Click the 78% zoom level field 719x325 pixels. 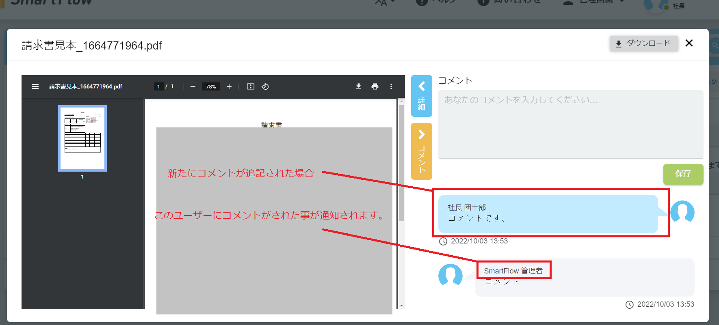211,86
